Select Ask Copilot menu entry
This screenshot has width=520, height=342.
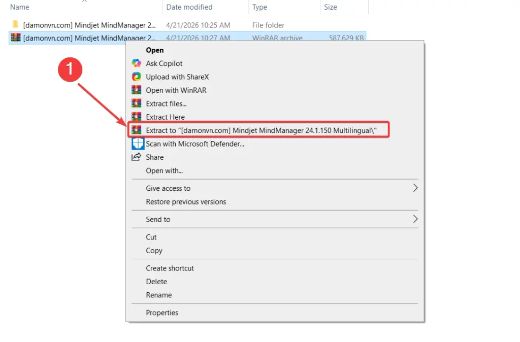tap(164, 63)
